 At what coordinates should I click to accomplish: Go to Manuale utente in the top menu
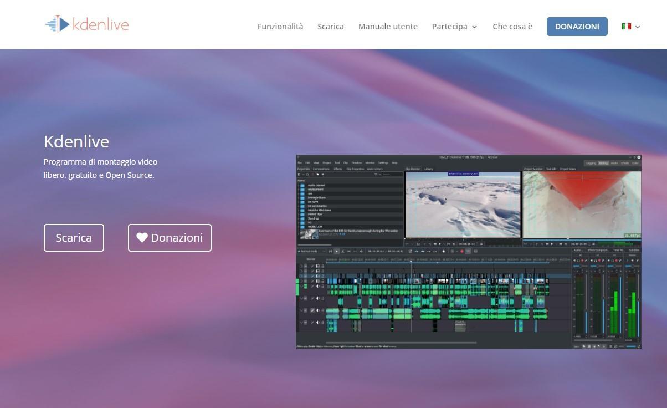click(388, 27)
